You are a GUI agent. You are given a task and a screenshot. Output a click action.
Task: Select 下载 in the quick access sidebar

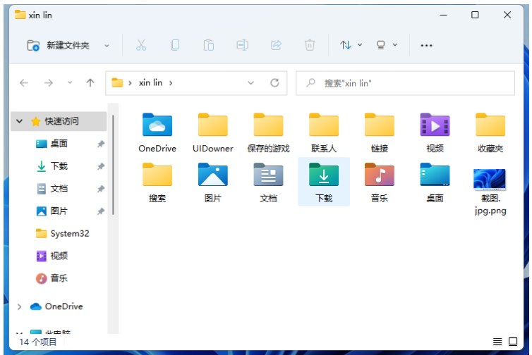(x=59, y=166)
